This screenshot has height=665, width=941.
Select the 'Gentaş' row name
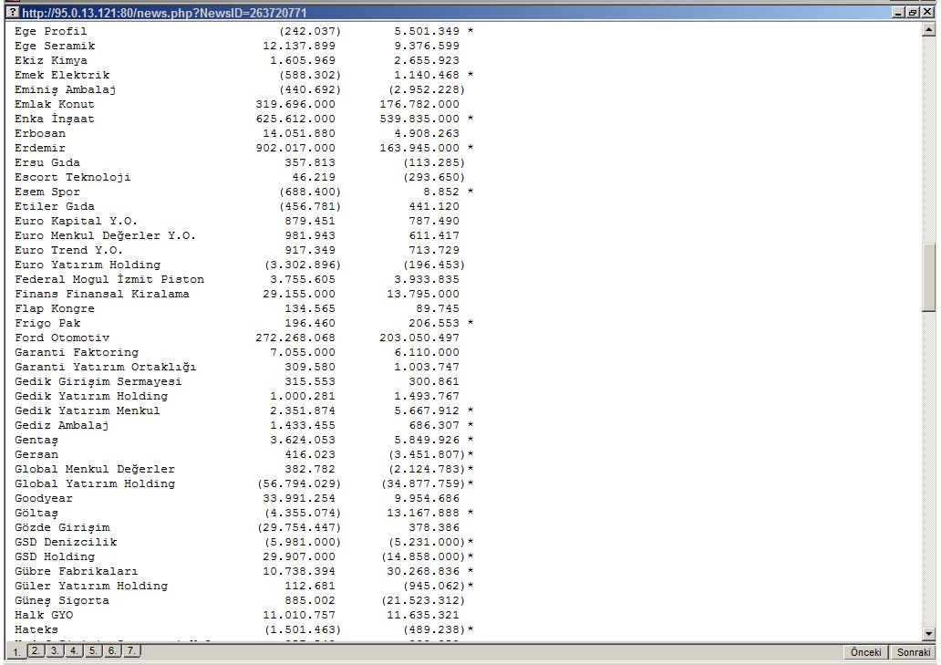point(36,441)
